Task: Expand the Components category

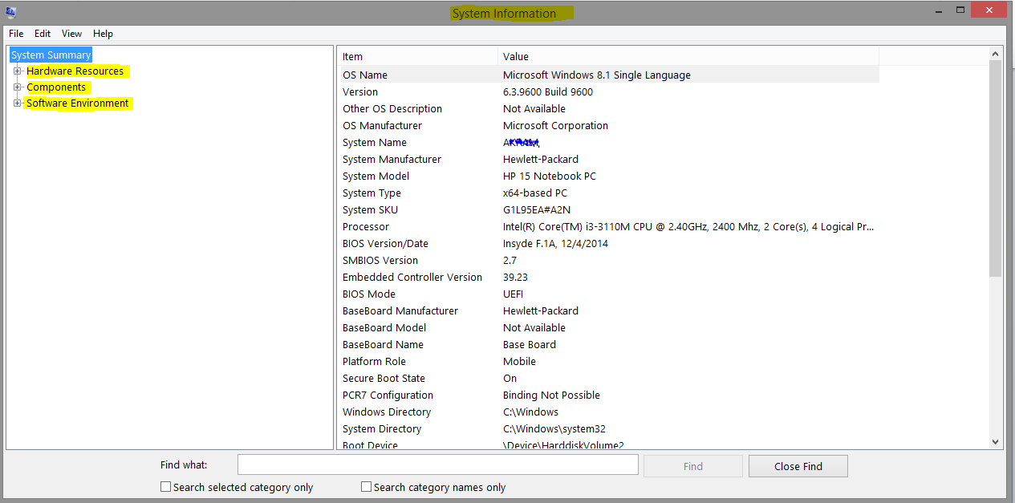Action: (x=18, y=87)
